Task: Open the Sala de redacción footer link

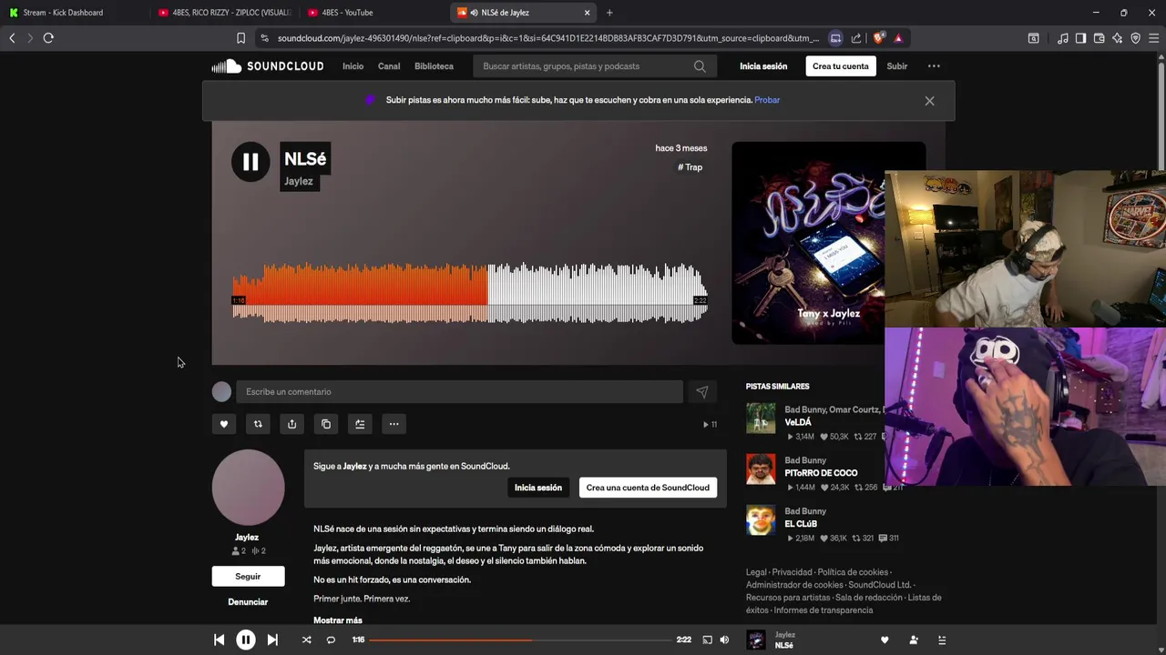Action: pyautogui.click(x=868, y=598)
